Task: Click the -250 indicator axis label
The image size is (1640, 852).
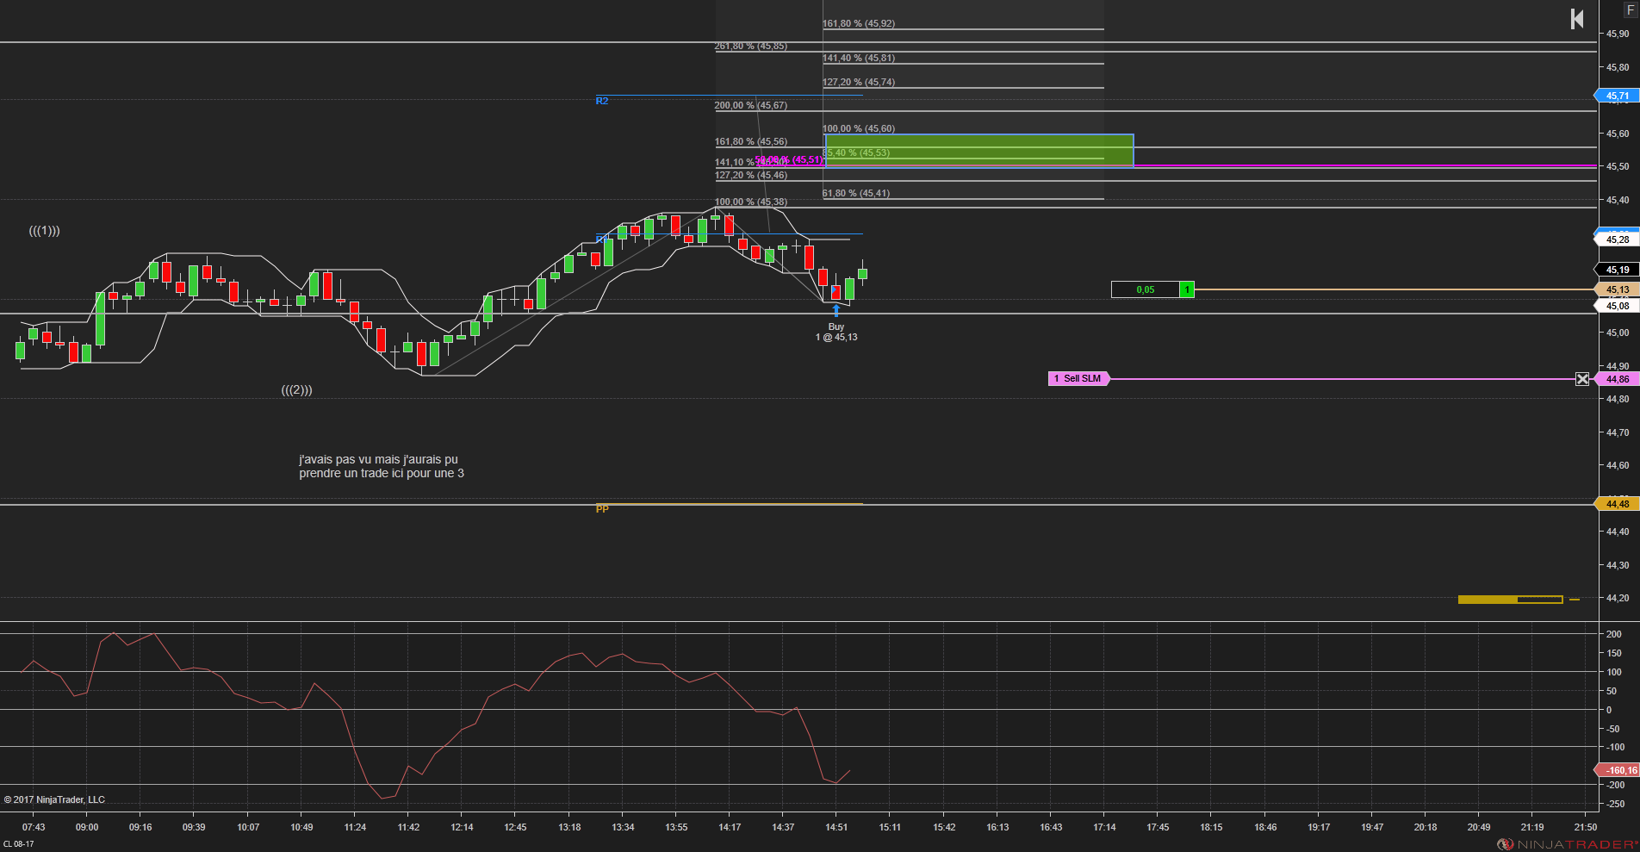Action: 1615,804
